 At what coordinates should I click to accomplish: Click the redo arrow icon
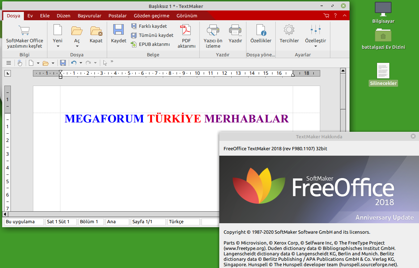pyautogui.click(x=88, y=63)
